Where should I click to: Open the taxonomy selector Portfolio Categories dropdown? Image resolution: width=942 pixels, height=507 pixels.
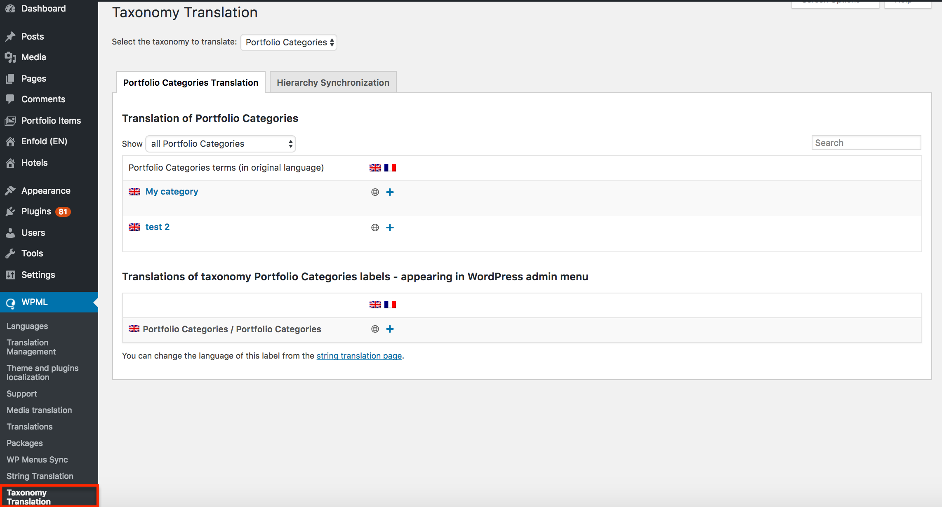pyautogui.click(x=289, y=42)
